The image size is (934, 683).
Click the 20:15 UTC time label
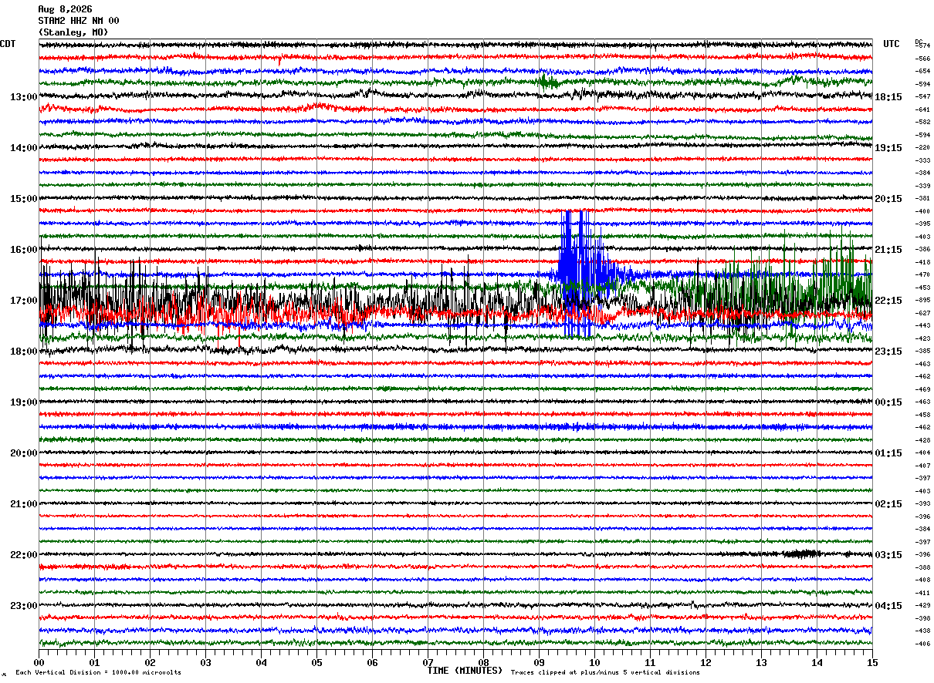pos(888,198)
